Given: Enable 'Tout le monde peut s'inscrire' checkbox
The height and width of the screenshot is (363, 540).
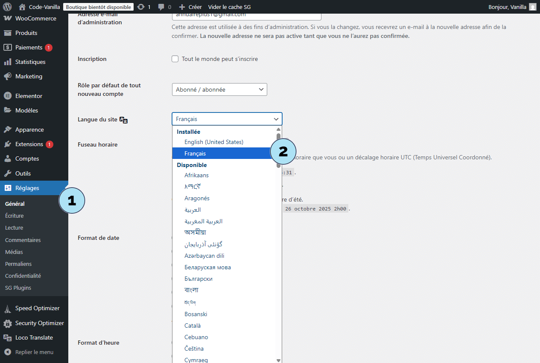Looking at the screenshot, I should [175, 59].
